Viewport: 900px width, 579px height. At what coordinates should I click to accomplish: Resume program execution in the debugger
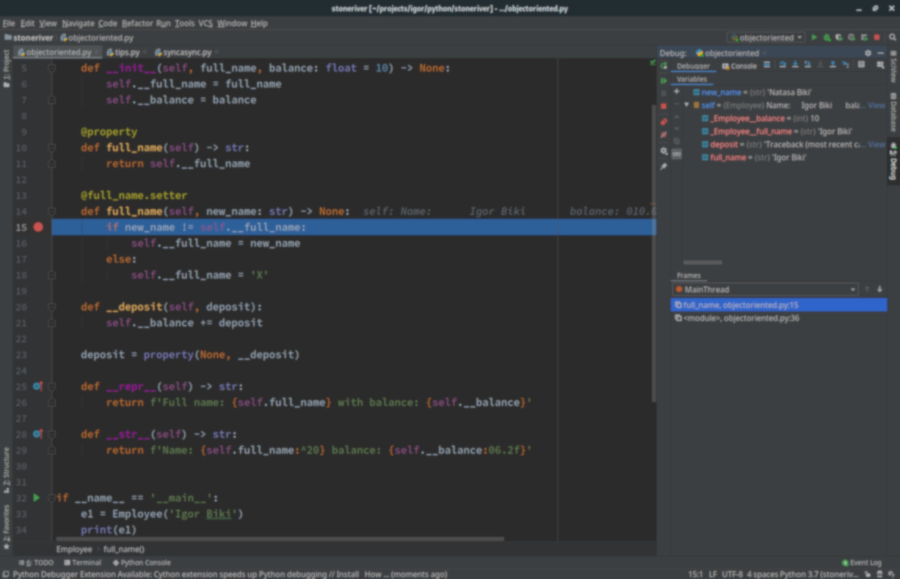(664, 81)
